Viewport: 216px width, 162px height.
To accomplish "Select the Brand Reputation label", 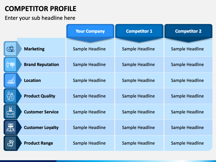I will pyautogui.click(x=41, y=64).
